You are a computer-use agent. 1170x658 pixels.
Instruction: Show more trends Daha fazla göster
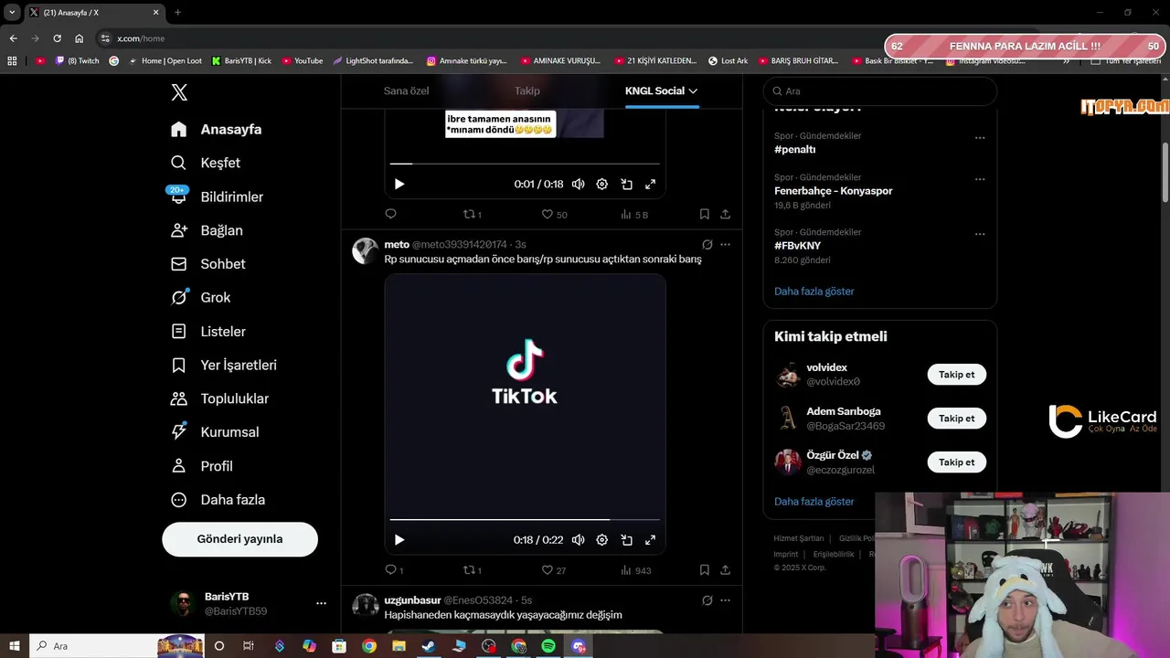(x=814, y=292)
